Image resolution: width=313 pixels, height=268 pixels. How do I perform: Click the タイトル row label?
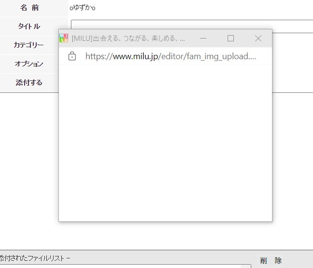coord(29,26)
